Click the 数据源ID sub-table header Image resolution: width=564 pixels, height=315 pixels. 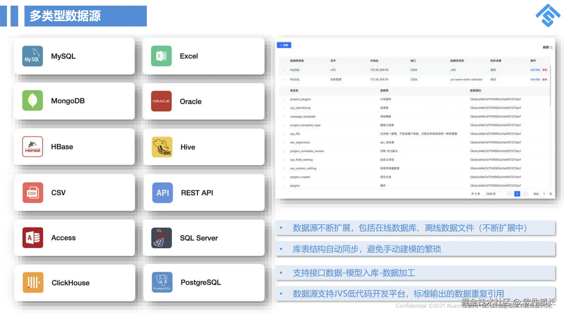tap(476, 90)
